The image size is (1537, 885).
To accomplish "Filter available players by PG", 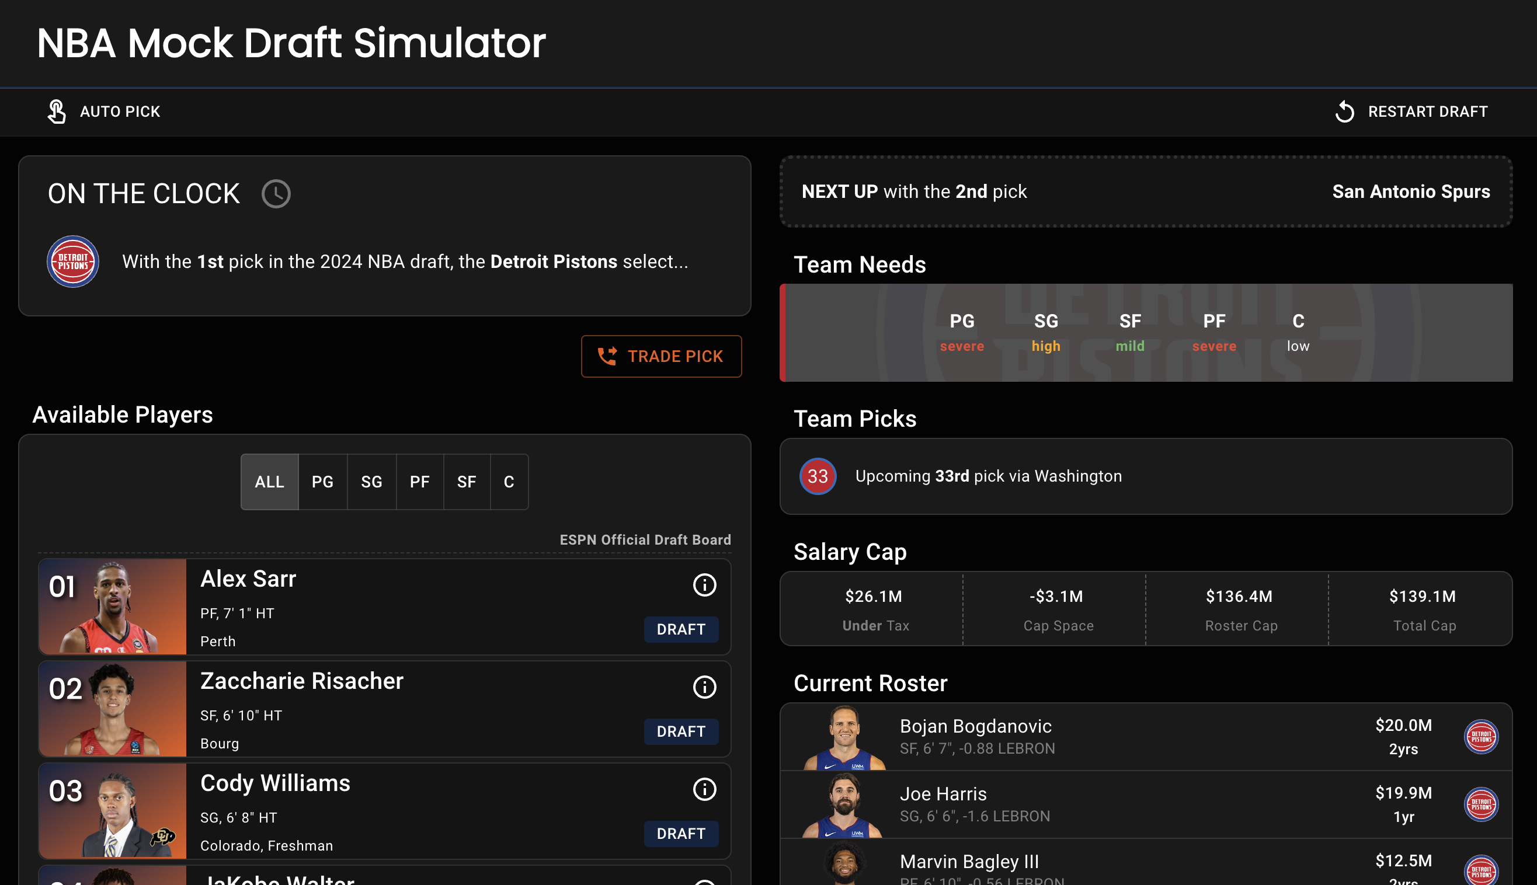I will tap(322, 482).
